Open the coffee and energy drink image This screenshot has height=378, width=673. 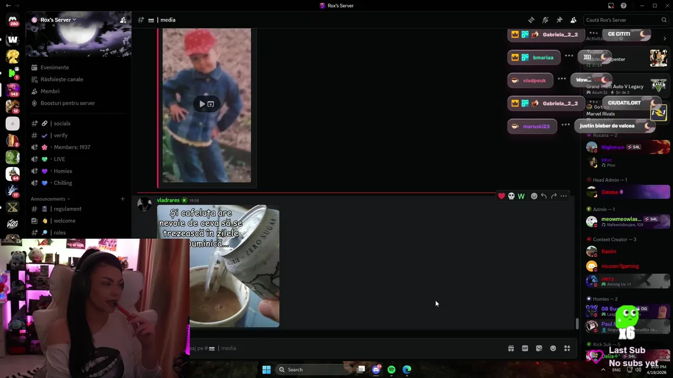218,266
